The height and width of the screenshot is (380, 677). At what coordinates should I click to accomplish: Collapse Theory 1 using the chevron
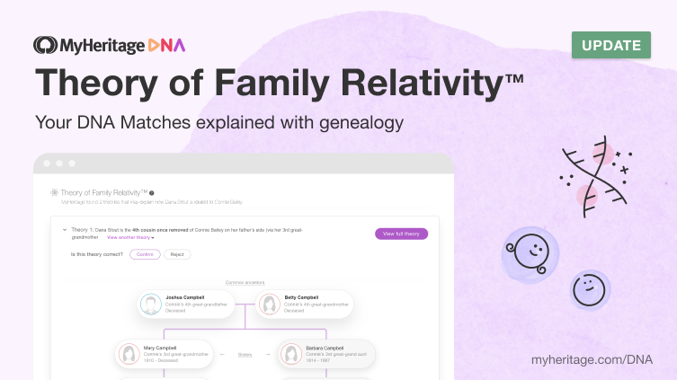click(65, 230)
